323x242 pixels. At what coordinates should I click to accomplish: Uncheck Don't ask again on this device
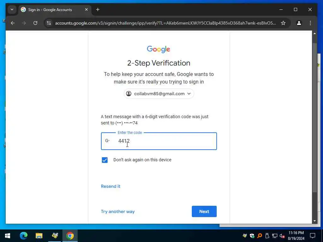coord(105,160)
